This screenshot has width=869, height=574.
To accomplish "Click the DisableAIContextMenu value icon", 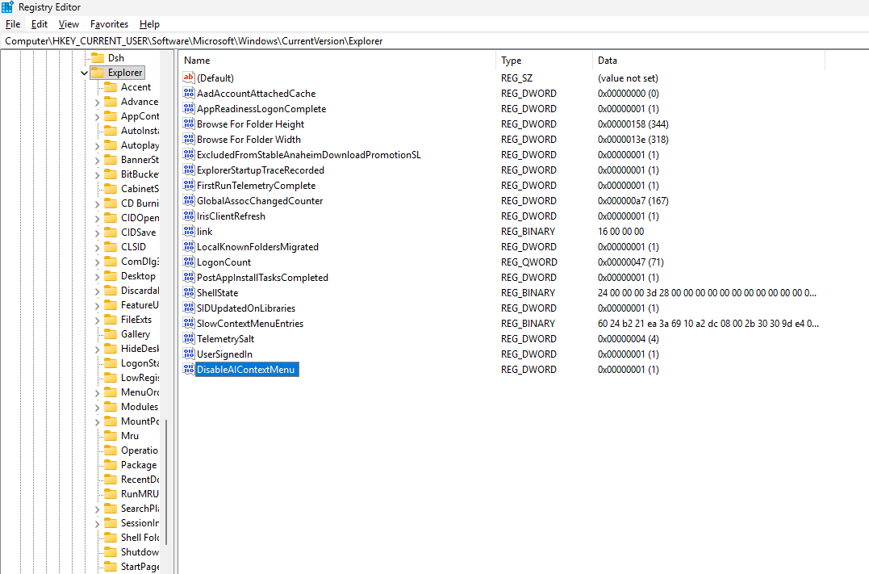I will (189, 370).
